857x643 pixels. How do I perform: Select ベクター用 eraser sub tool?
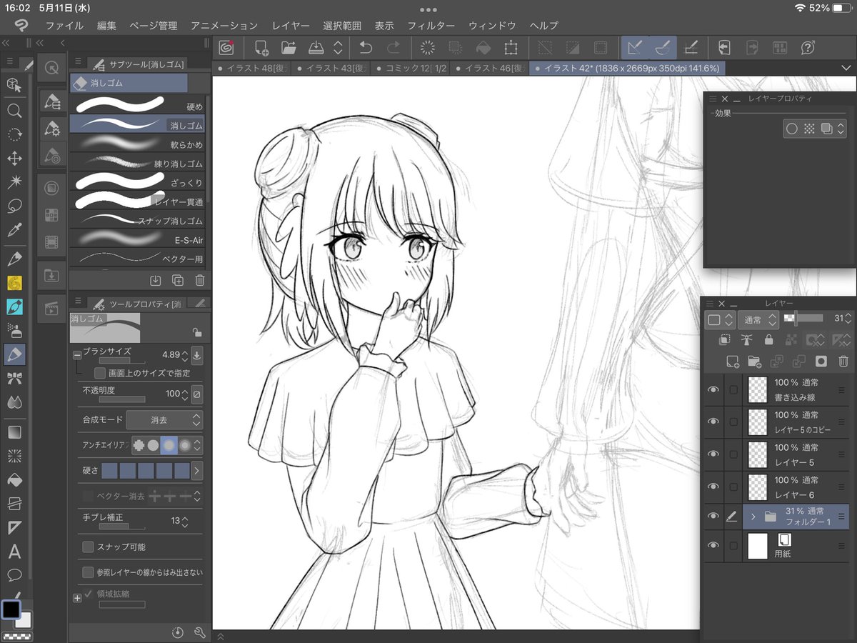[x=137, y=256]
